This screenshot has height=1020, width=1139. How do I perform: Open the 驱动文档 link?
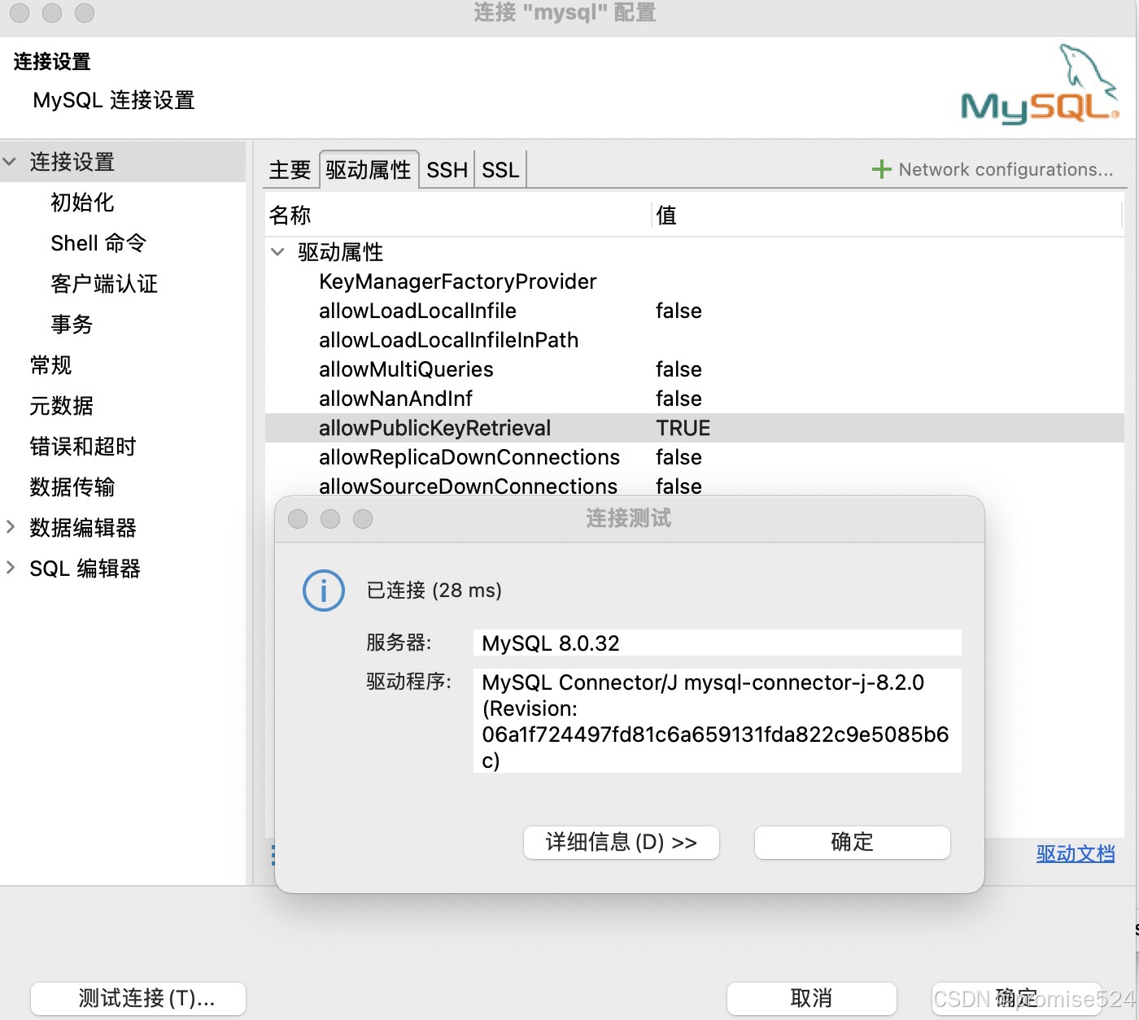coord(1076,853)
